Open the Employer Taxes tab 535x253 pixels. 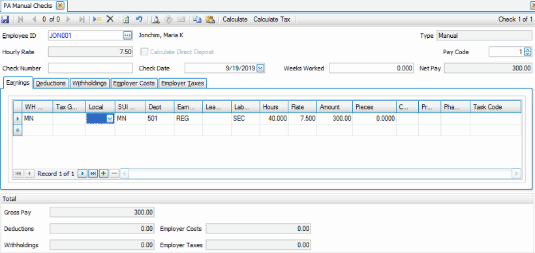[183, 83]
